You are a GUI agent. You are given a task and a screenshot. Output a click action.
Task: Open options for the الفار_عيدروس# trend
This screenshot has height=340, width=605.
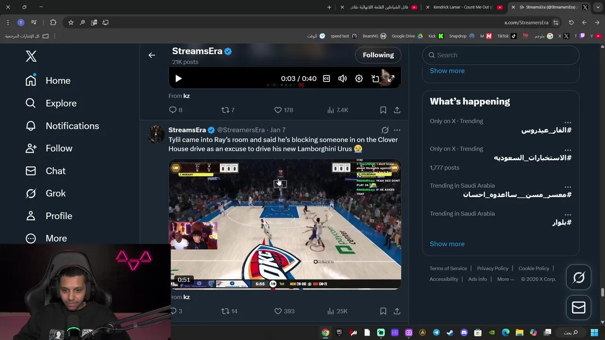pyautogui.click(x=568, y=122)
